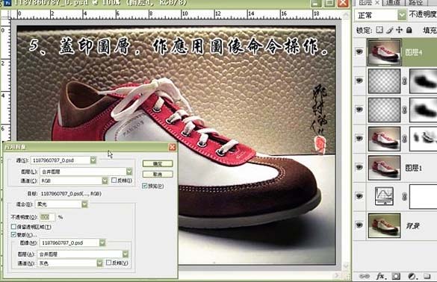Toggle the 预览(P) preview checkbox

coord(145,186)
